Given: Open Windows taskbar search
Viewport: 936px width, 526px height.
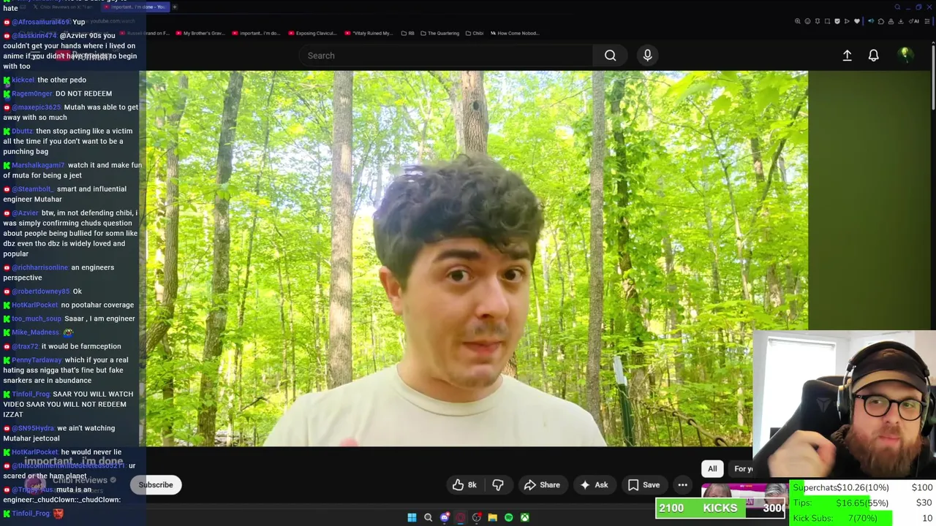Looking at the screenshot, I should point(429,517).
